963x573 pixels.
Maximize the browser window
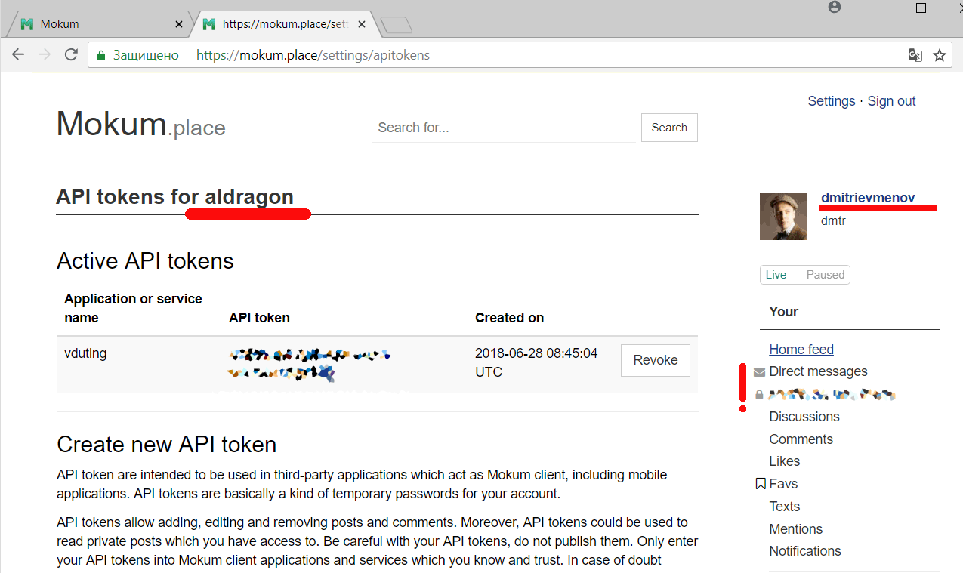[x=921, y=8]
